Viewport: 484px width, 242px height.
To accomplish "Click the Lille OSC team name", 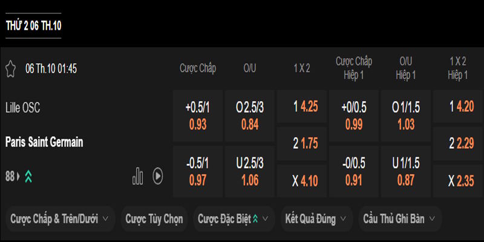I will click(x=22, y=107).
